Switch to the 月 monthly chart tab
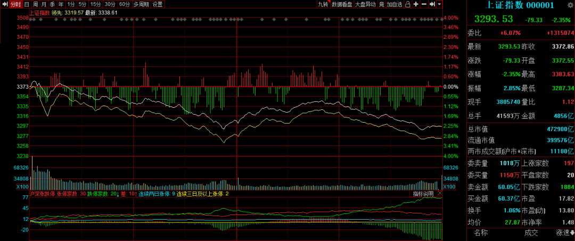 click(x=44, y=4)
